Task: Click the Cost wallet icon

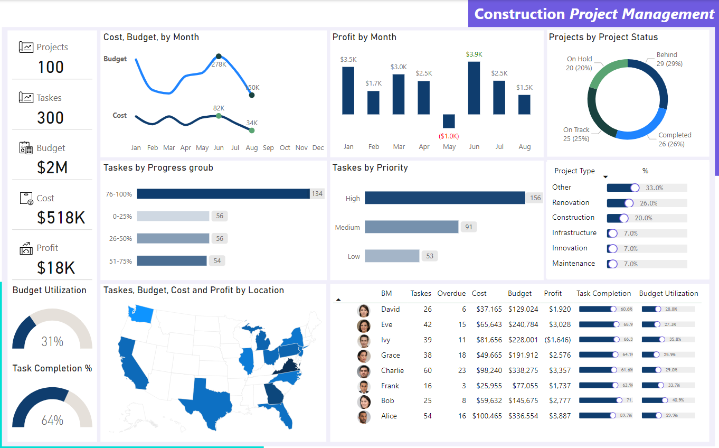Action: click(26, 198)
